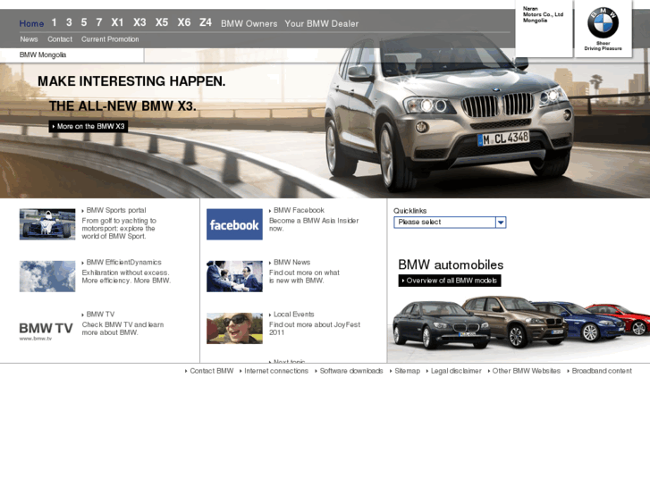Open the Contact submenu link
The image size is (650, 487).
pyautogui.click(x=60, y=39)
